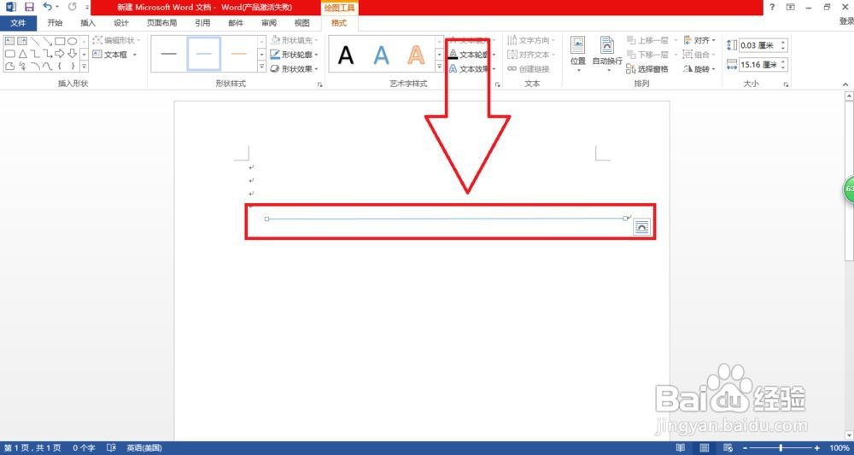Launch the Size group dialog launcher
The image size is (854, 455).
786,85
